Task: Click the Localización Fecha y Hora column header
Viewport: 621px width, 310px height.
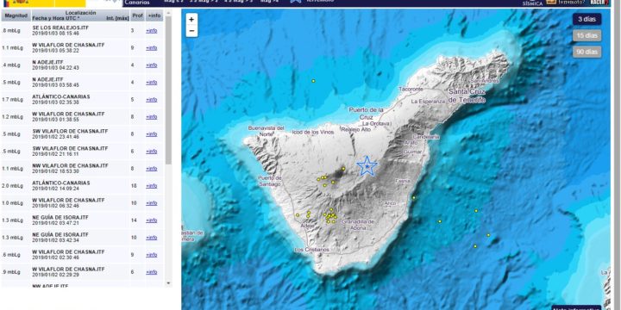Action: coord(80,15)
